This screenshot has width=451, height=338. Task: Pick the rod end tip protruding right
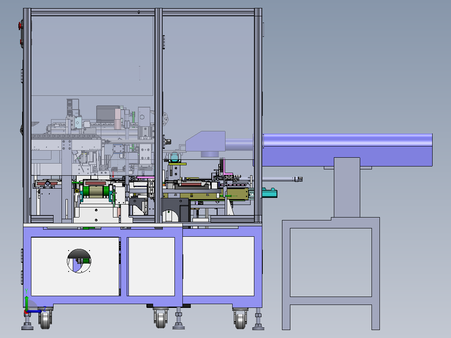[298, 179]
